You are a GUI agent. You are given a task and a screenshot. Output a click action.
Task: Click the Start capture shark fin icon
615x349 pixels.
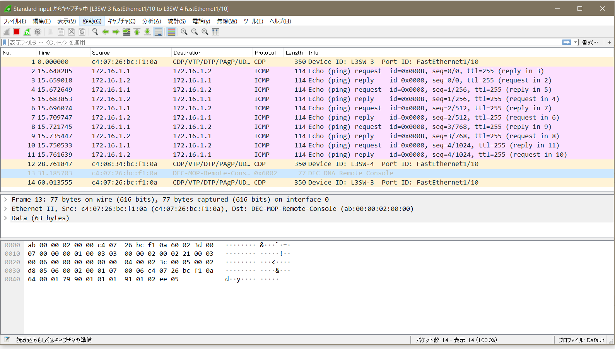(x=7, y=32)
